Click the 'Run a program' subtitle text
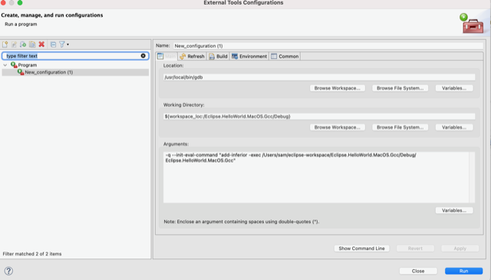Viewport: 491px width, 280px height. click(x=21, y=24)
